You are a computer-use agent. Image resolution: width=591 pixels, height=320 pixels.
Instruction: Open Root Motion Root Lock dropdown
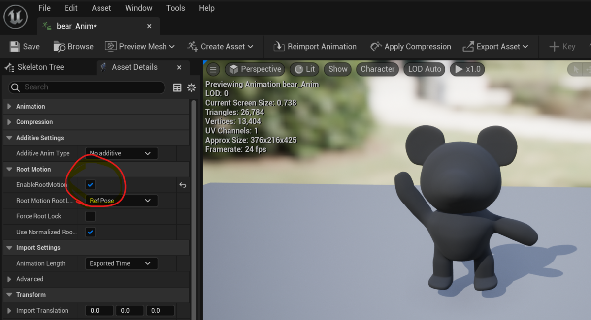point(121,201)
